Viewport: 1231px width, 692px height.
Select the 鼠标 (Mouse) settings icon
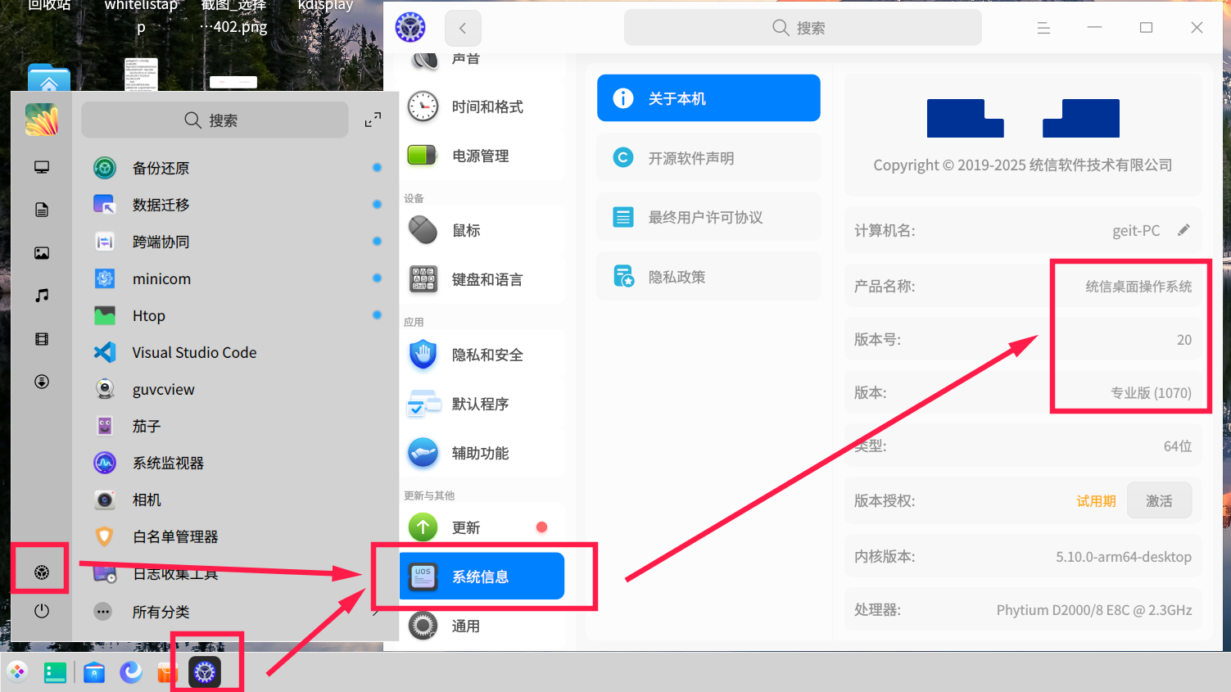[423, 230]
